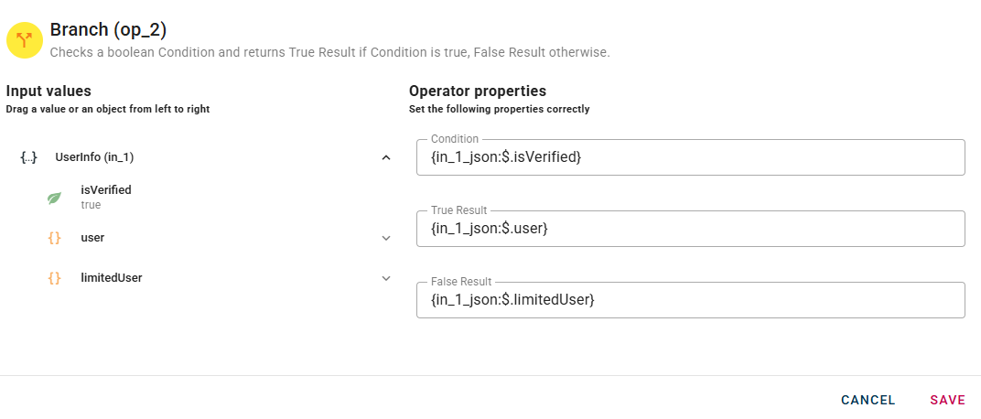Expand the limitedUser object chevron
Image resolution: width=981 pixels, height=419 pixels.
[x=386, y=278]
